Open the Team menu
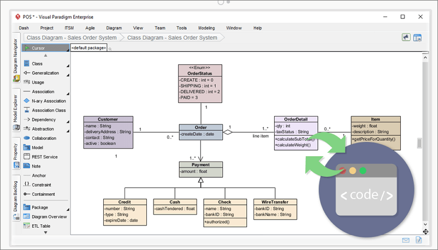438x250 pixels. 160,28
